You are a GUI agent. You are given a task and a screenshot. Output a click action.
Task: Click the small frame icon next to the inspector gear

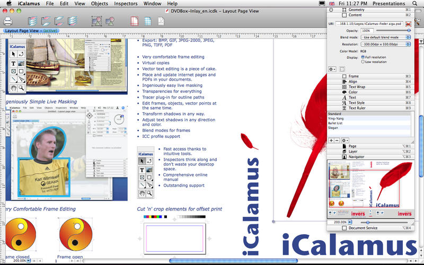pos(342,69)
